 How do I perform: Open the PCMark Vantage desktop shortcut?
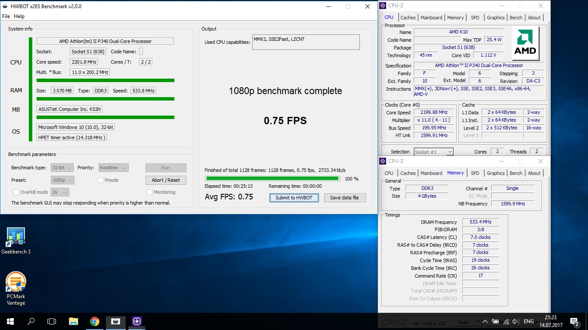16,288
